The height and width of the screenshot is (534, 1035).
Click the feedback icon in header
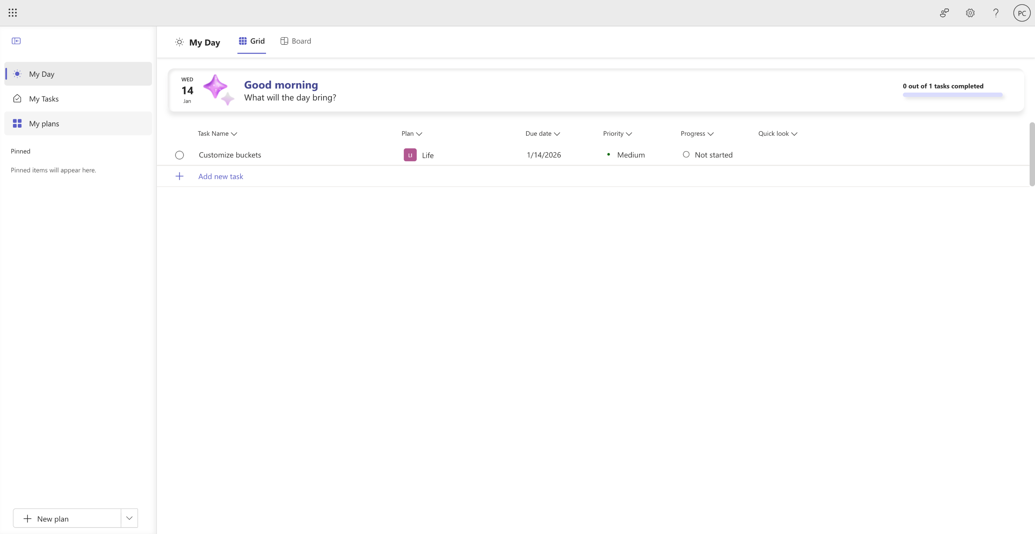point(944,13)
